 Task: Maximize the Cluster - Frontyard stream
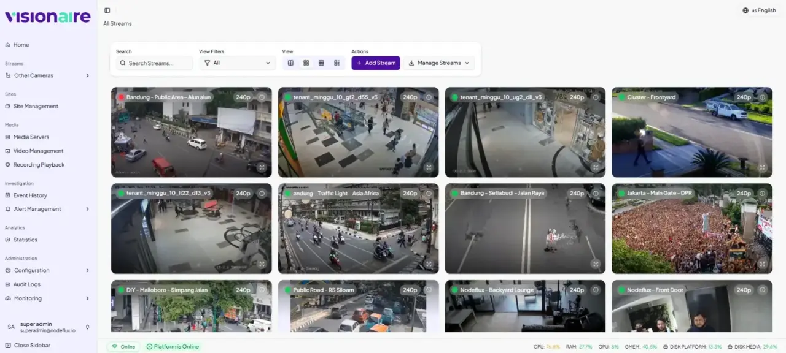763,167
